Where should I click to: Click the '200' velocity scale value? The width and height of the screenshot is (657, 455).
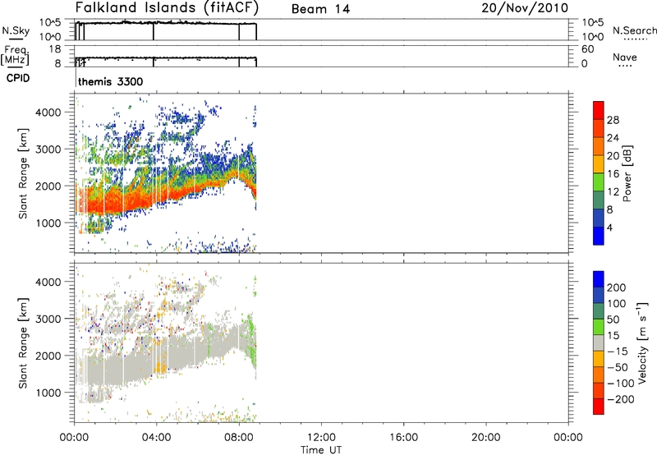pos(617,287)
